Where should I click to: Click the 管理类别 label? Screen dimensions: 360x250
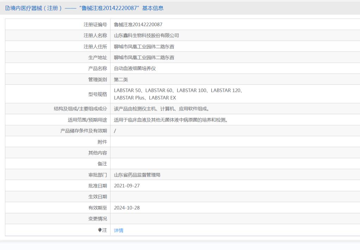(97, 79)
